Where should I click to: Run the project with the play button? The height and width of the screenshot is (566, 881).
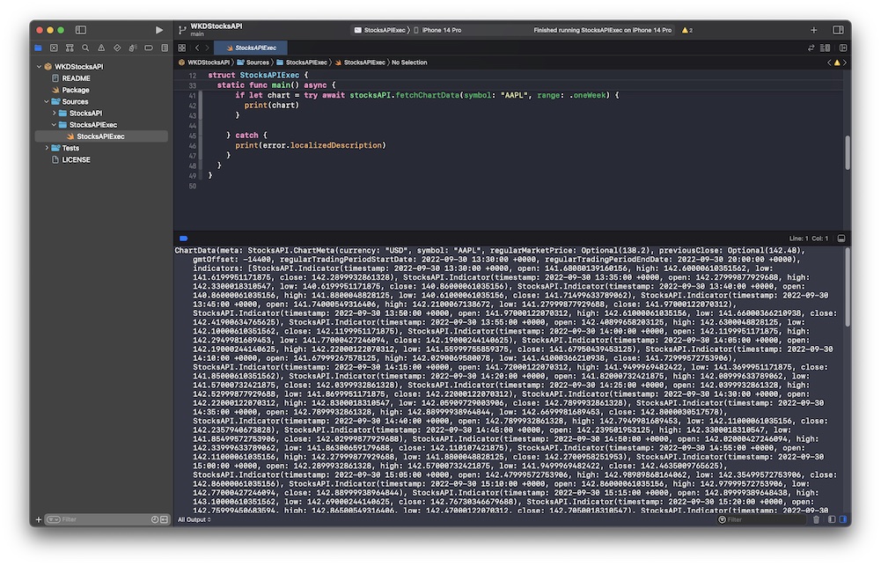tap(159, 30)
